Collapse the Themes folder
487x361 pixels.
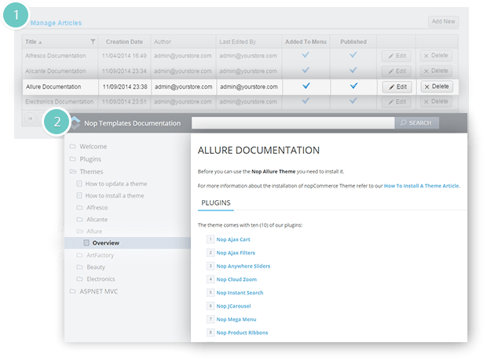point(86,172)
